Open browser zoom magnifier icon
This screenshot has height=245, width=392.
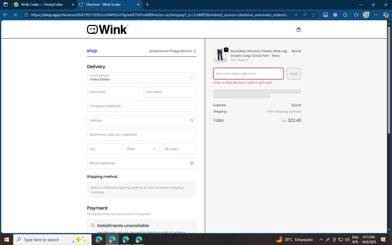(296, 15)
